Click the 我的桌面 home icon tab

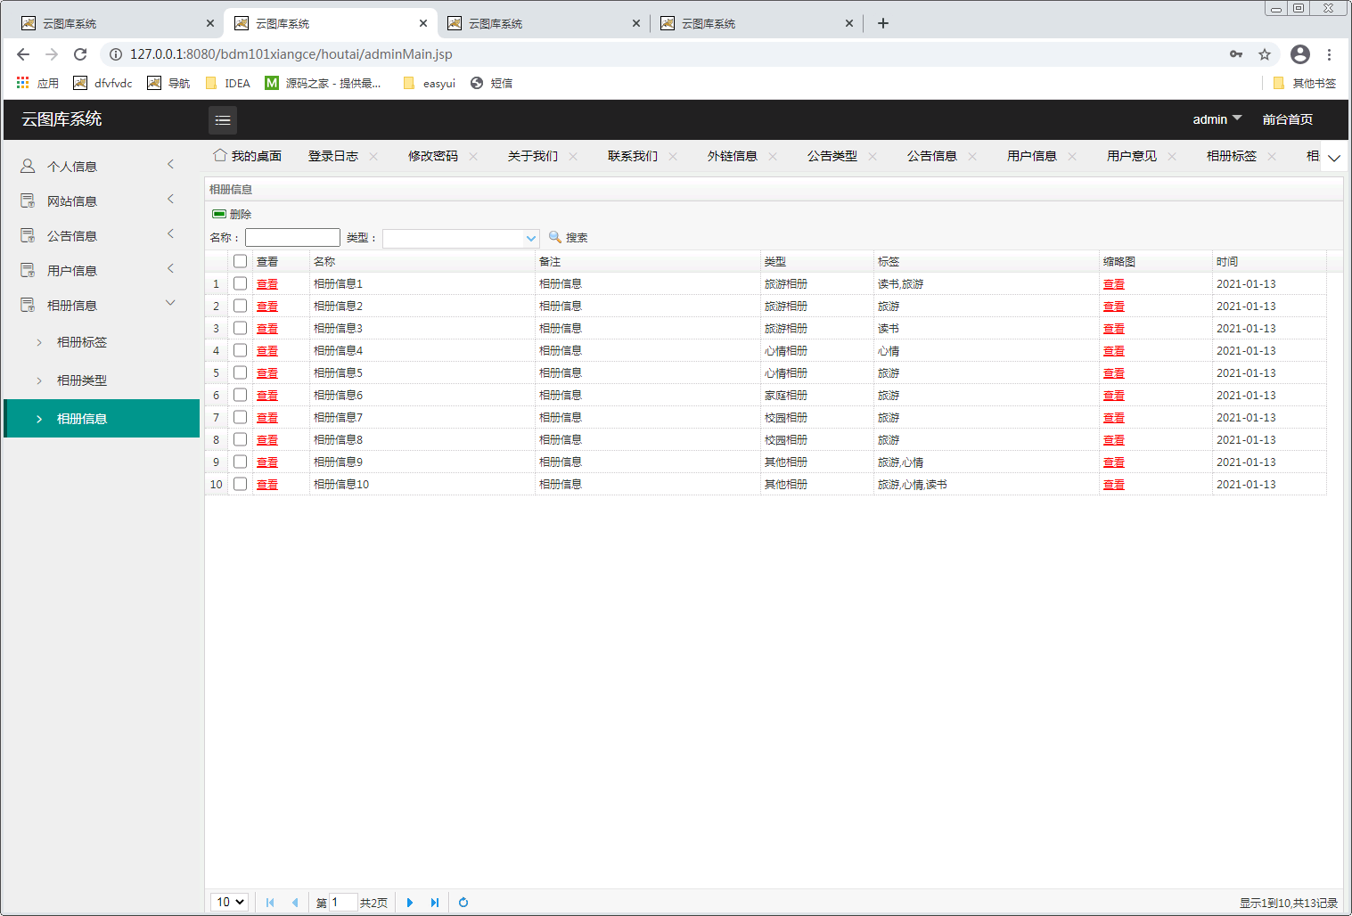coord(248,156)
